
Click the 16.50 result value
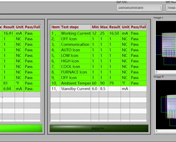[114, 33]
